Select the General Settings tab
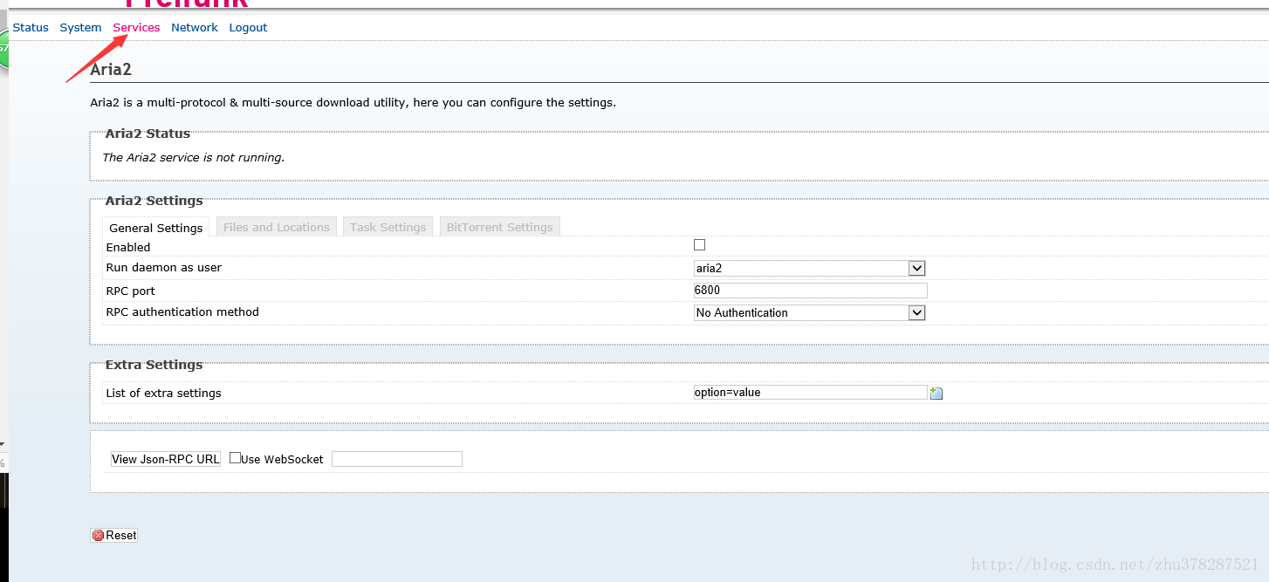 156,228
